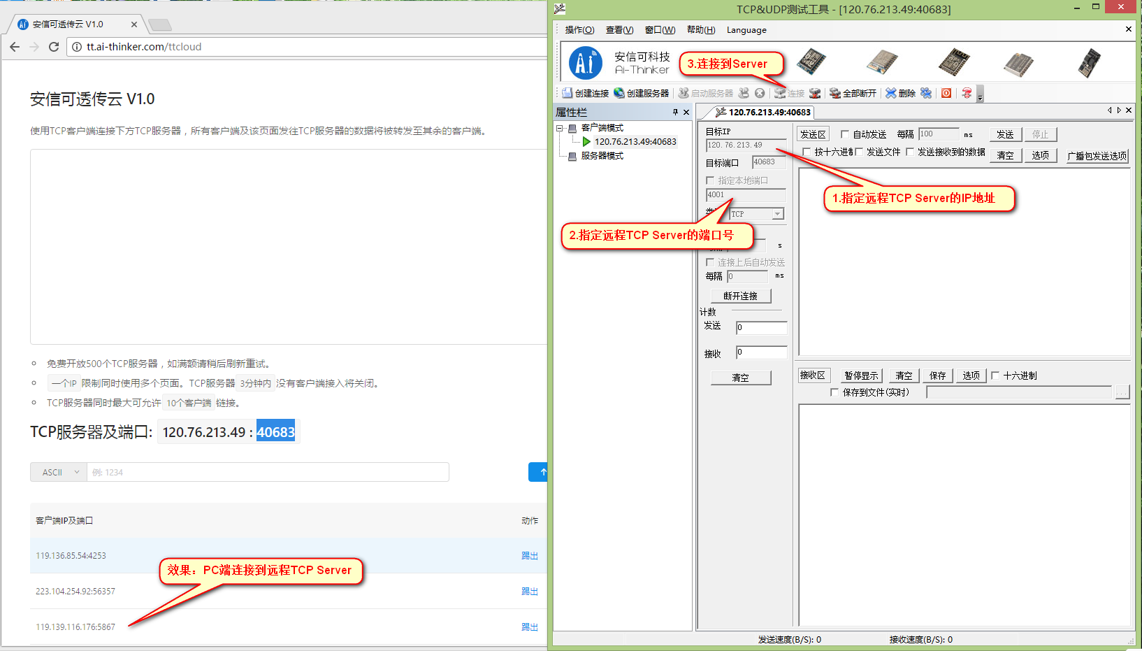This screenshot has height=651, width=1142.
Task: Click the red help question mark icon
Action: click(967, 93)
